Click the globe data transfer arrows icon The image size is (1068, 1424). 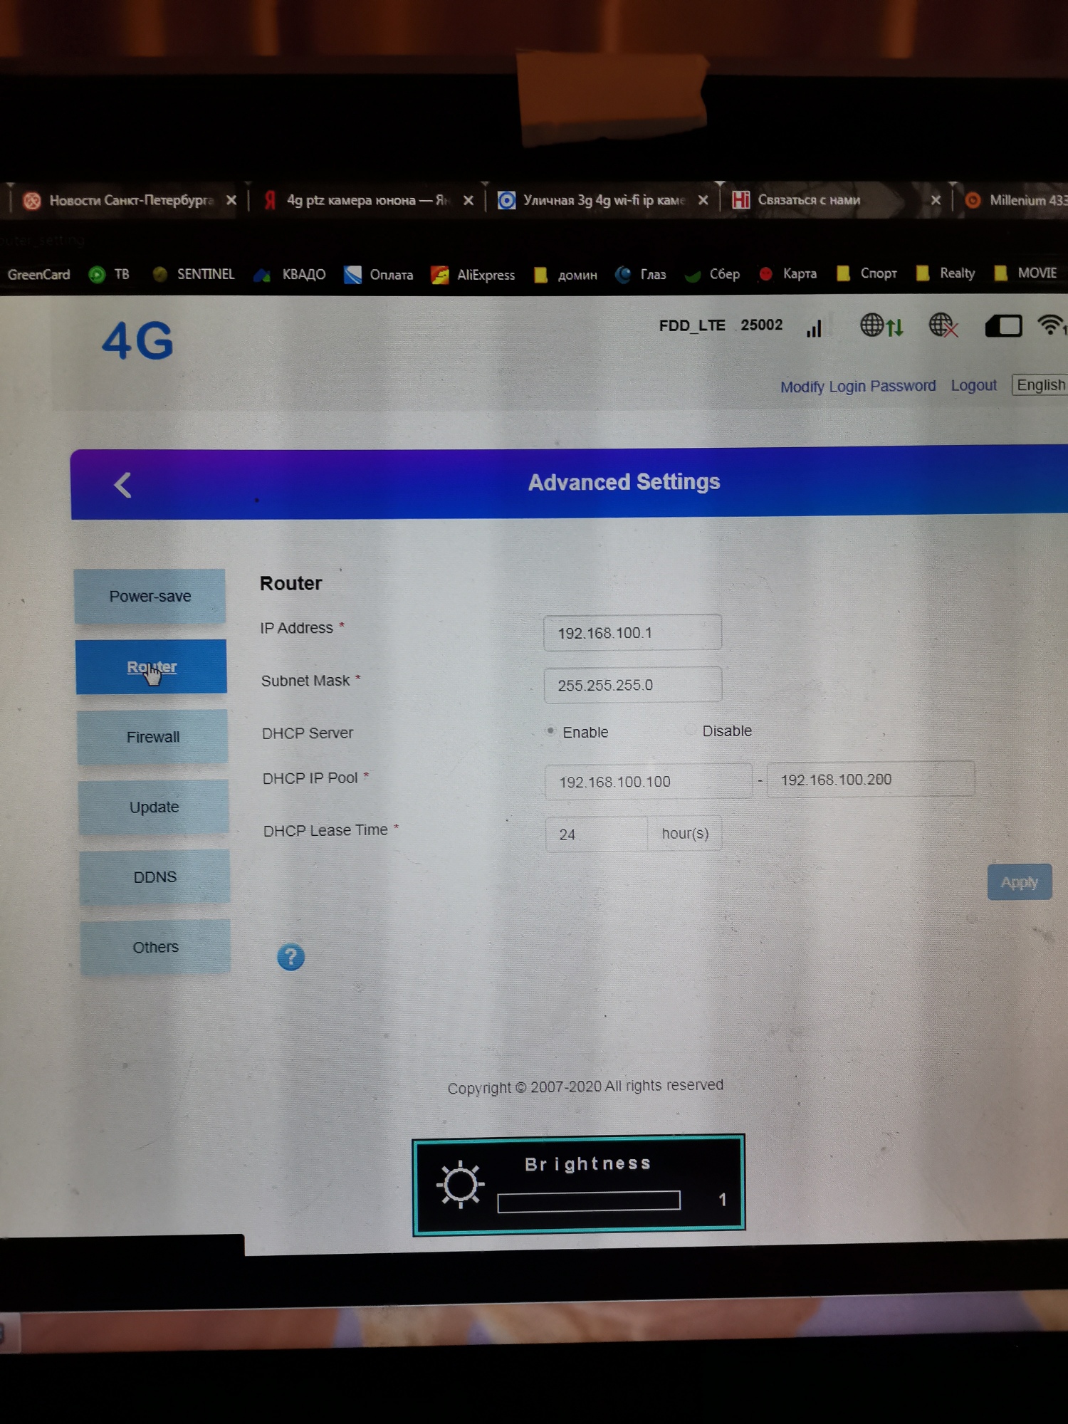coord(881,326)
